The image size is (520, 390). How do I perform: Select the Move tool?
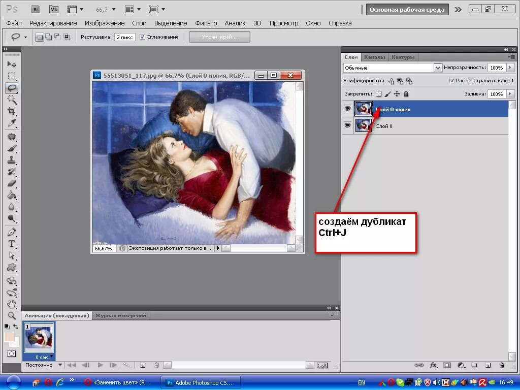(x=12, y=64)
